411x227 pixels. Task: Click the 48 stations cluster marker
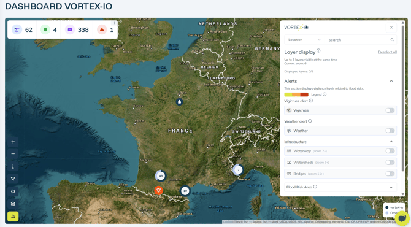pyautogui.click(x=161, y=176)
